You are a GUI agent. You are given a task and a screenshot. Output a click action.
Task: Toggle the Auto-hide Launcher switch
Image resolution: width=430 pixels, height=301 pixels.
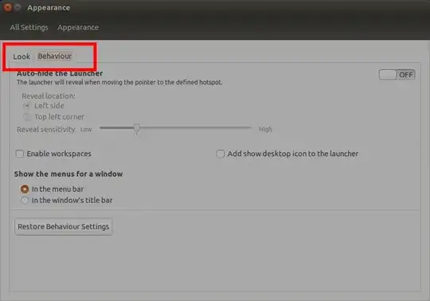(397, 75)
